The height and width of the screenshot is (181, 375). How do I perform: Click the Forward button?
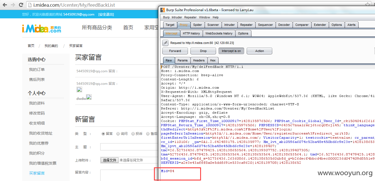coord(175,51)
